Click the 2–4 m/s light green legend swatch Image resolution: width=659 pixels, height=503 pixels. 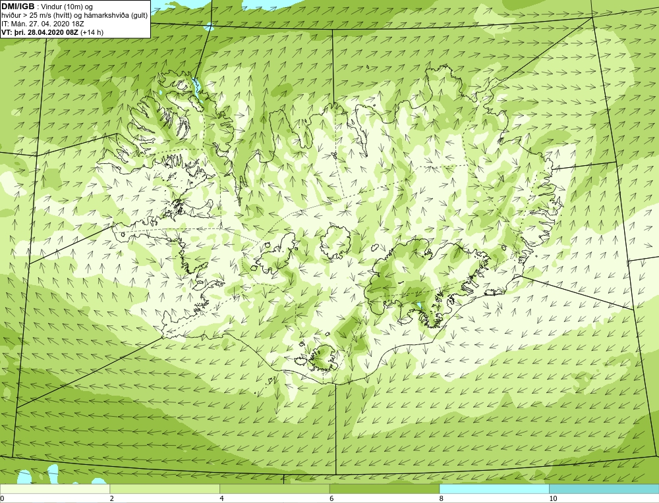165,489
